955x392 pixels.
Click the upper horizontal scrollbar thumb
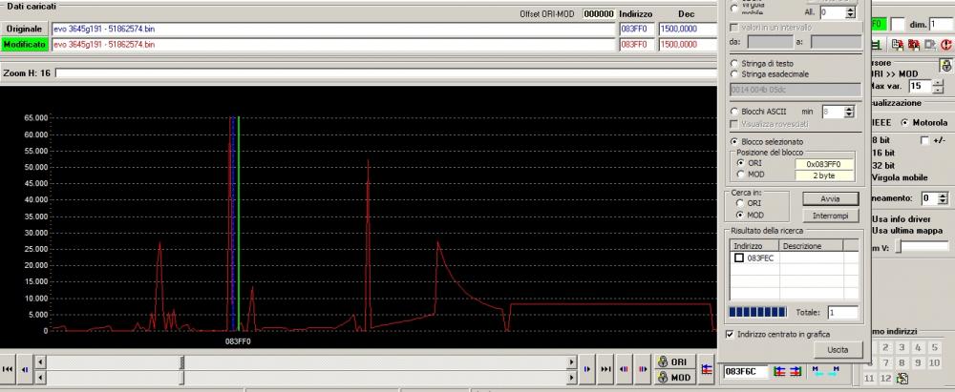coord(181,362)
